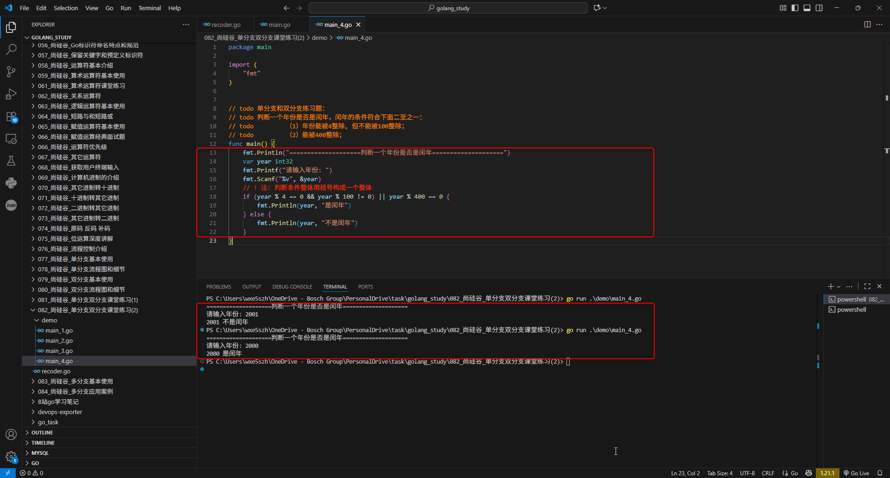This screenshot has height=478, width=890.
Task: Open the File menu
Action: 25,8
